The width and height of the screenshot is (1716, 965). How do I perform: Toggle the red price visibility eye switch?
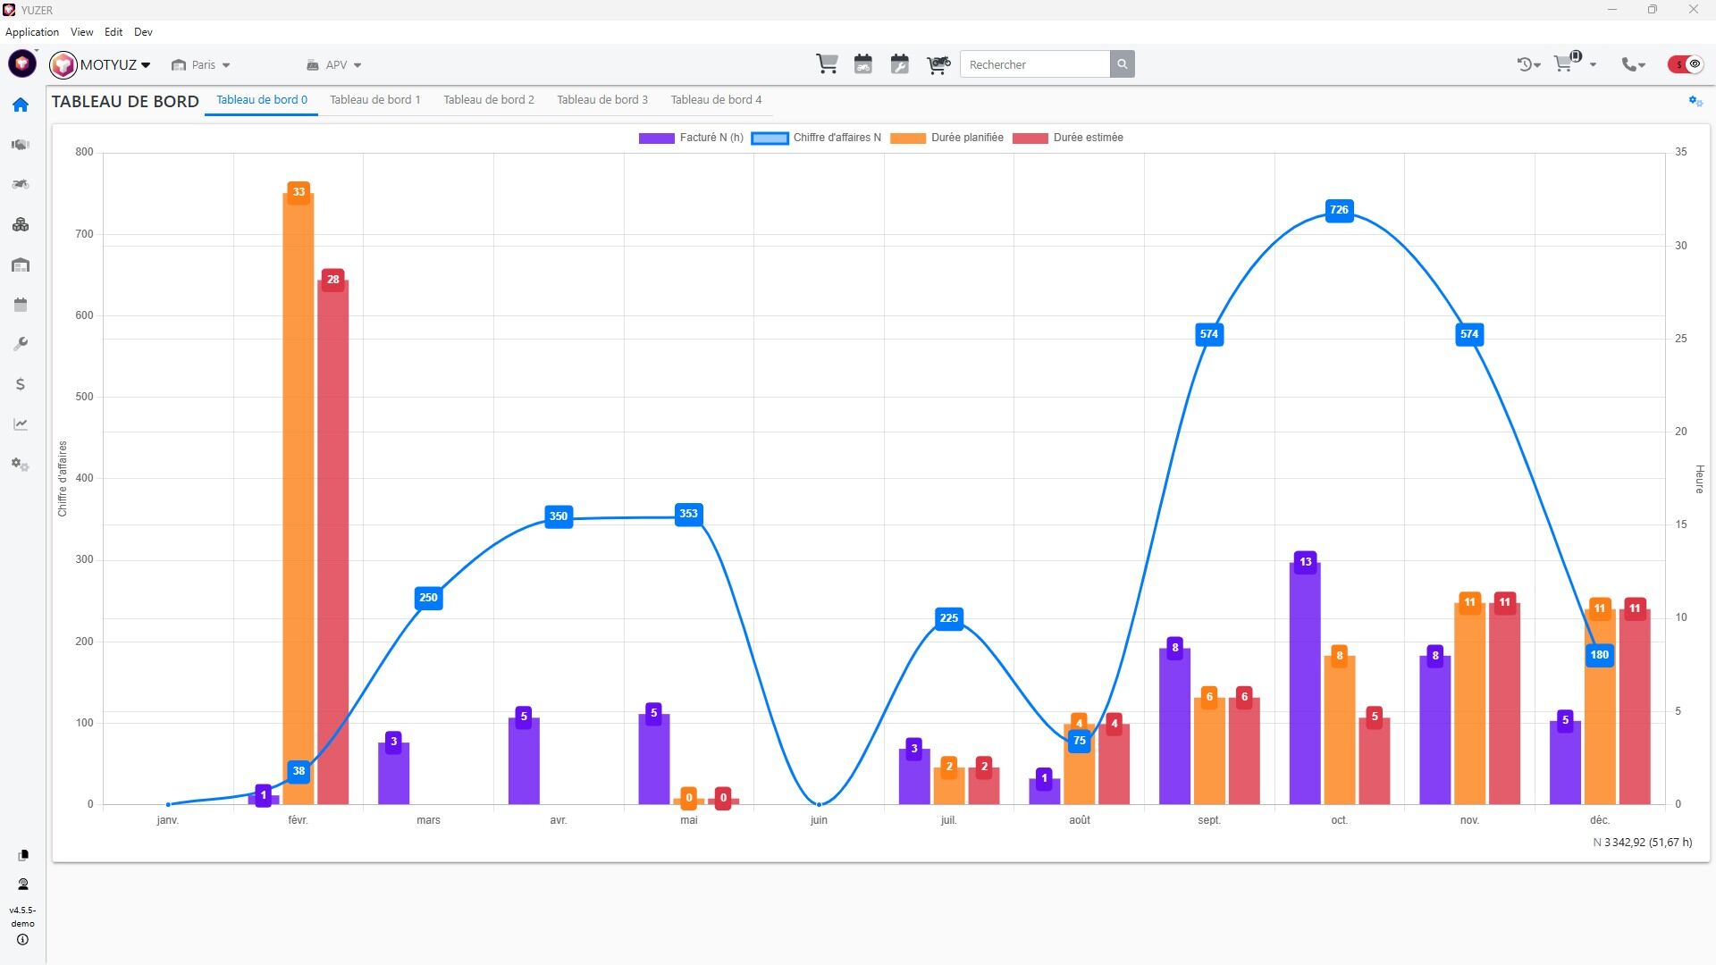(x=1686, y=64)
